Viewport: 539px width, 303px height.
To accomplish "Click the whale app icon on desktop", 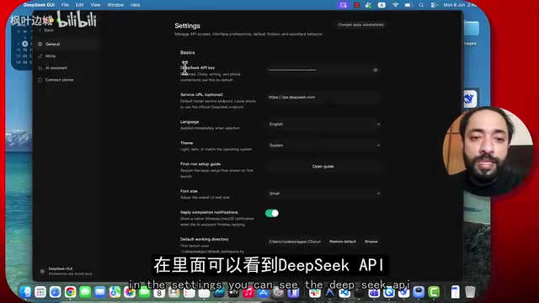I will 470,99.
